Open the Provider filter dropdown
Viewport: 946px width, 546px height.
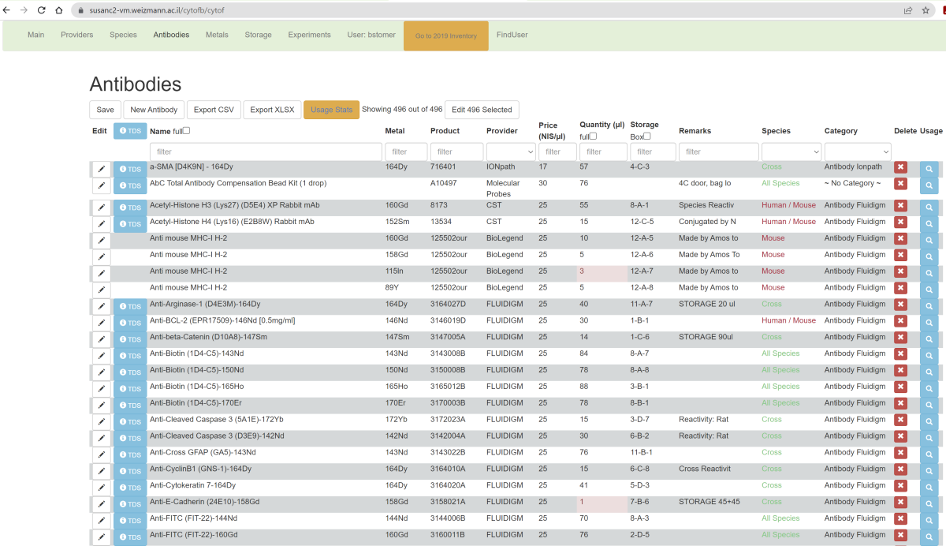(511, 151)
